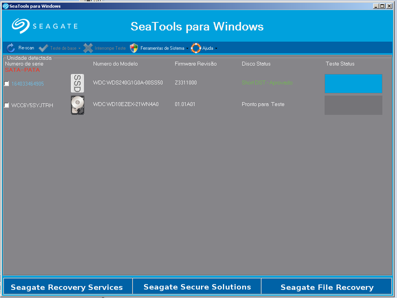Click the SeaTools title bar app icon

tap(5, 6)
